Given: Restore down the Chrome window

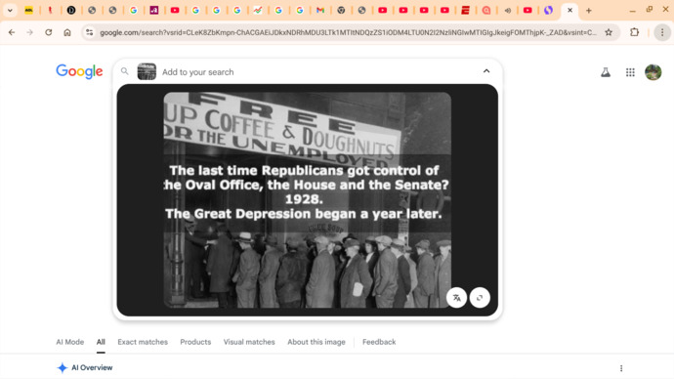Looking at the screenshot, I should [650, 10].
